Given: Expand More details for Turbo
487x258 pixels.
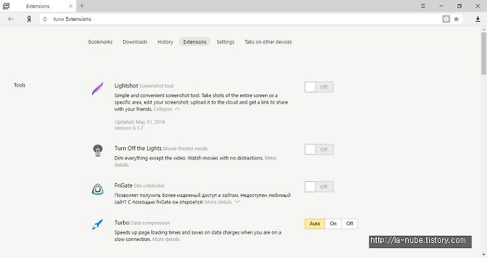Looking at the screenshot, I should [x=166, y=239].
